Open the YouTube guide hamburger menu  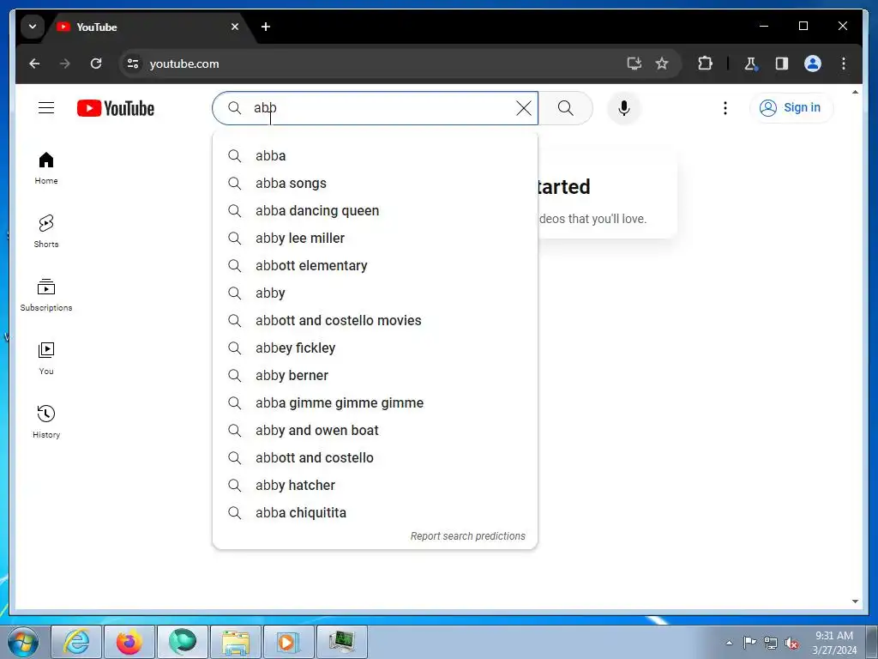pos(46,107)
